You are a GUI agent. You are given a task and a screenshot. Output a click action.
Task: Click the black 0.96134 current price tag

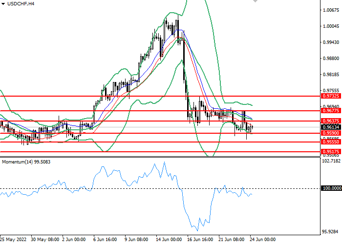[331, 127]
